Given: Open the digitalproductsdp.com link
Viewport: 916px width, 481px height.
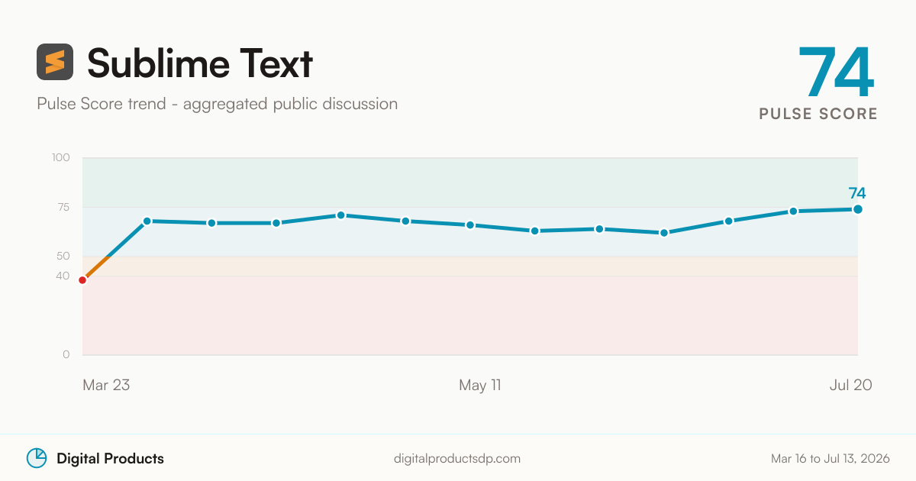Looking at the screenshot, I should (457, 459).
